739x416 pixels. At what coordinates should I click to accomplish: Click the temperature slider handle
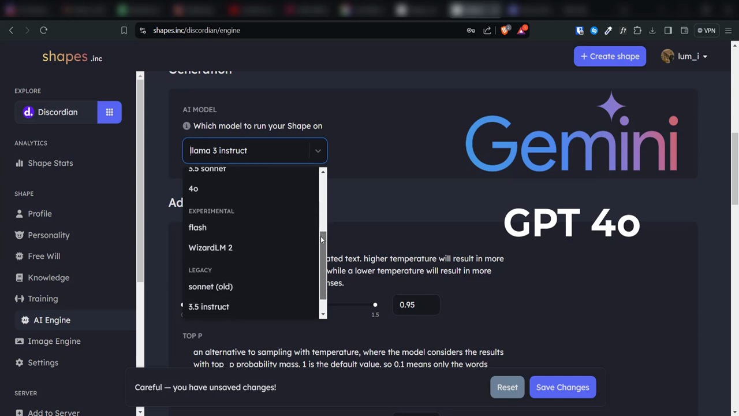(x=375, y=304)
